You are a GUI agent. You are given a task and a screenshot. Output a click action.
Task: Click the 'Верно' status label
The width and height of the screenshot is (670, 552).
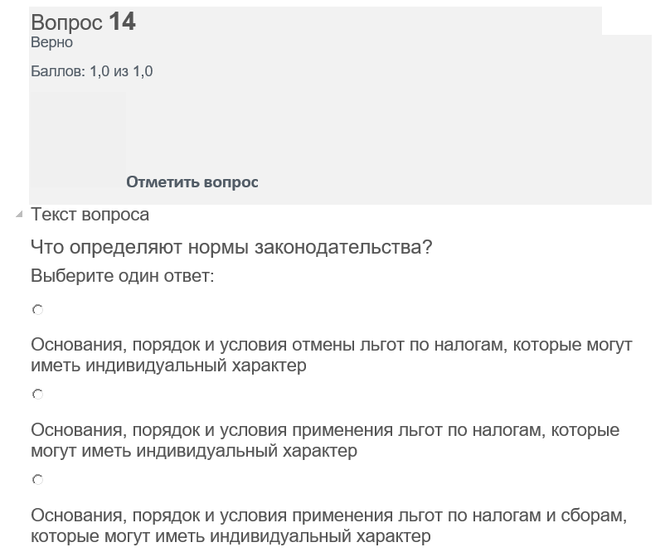click(x=51, y=43)
